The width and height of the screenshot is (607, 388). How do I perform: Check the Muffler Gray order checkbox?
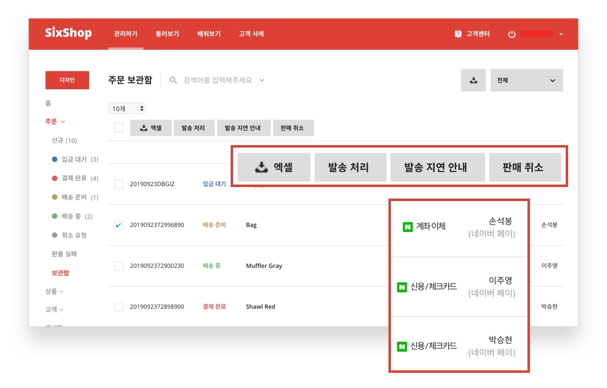[119, 266]
